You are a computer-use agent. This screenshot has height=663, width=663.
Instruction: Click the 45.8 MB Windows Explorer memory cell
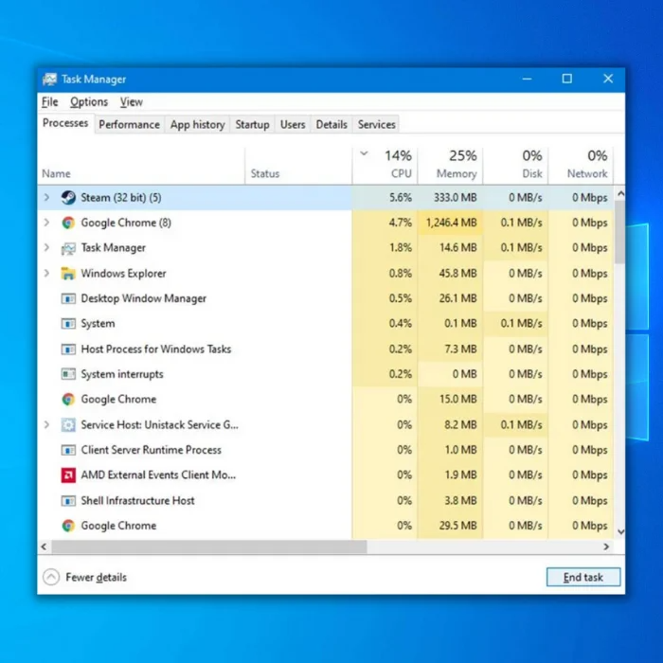450,273
